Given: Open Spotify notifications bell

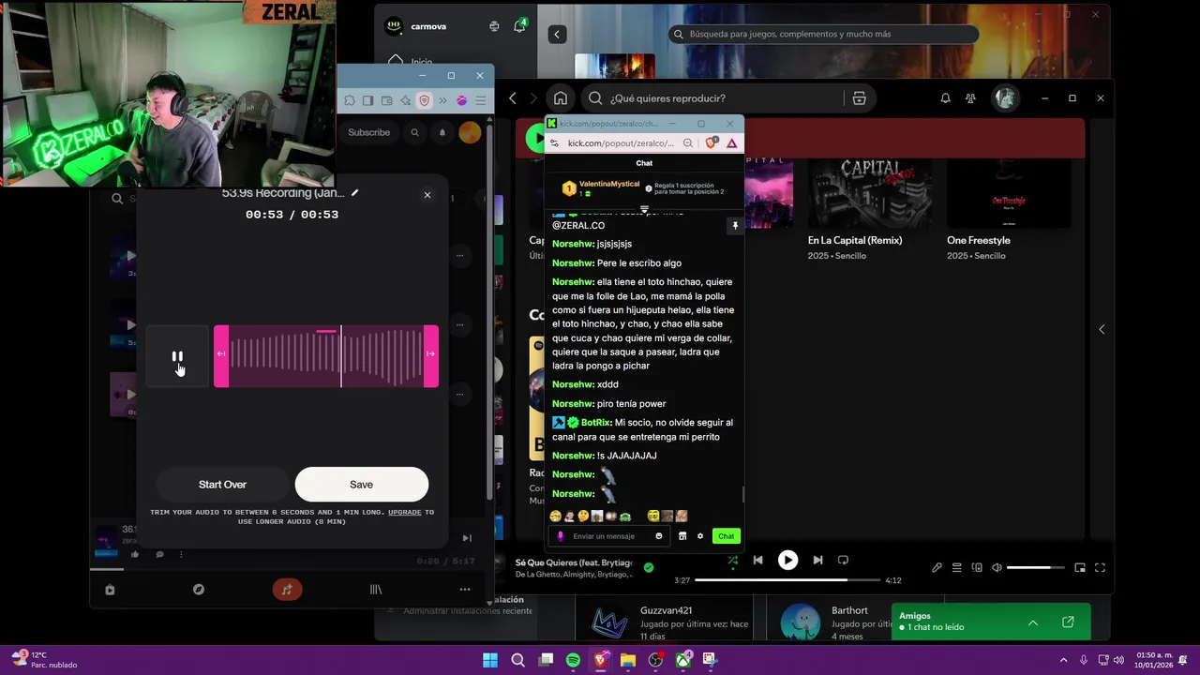Looking at the screenshot, I should pos(946,98).
